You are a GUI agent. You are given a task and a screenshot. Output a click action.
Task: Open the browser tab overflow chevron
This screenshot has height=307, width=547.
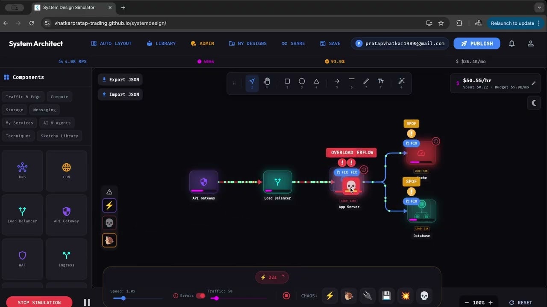click(x=539, y=7)
